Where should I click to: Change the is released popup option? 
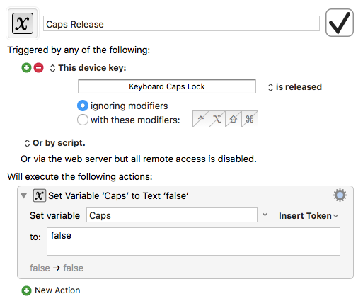295,87
